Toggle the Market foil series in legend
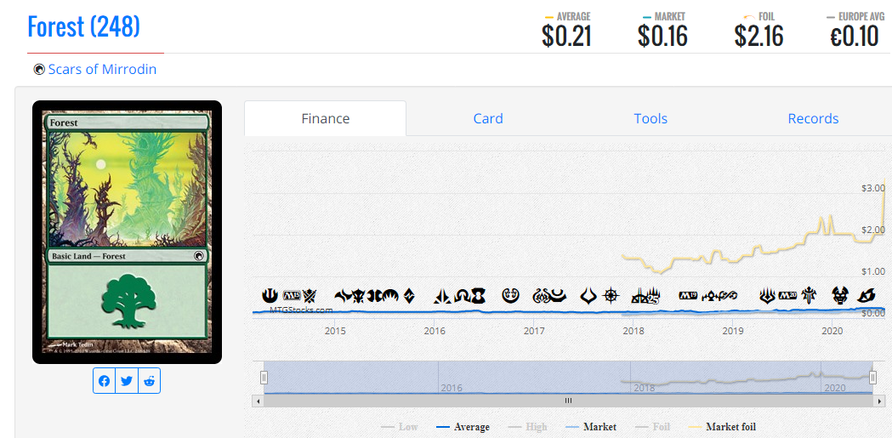 tap(722, 427)
